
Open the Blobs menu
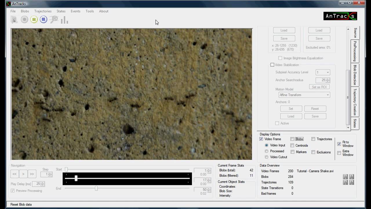(x=25, y=11)
